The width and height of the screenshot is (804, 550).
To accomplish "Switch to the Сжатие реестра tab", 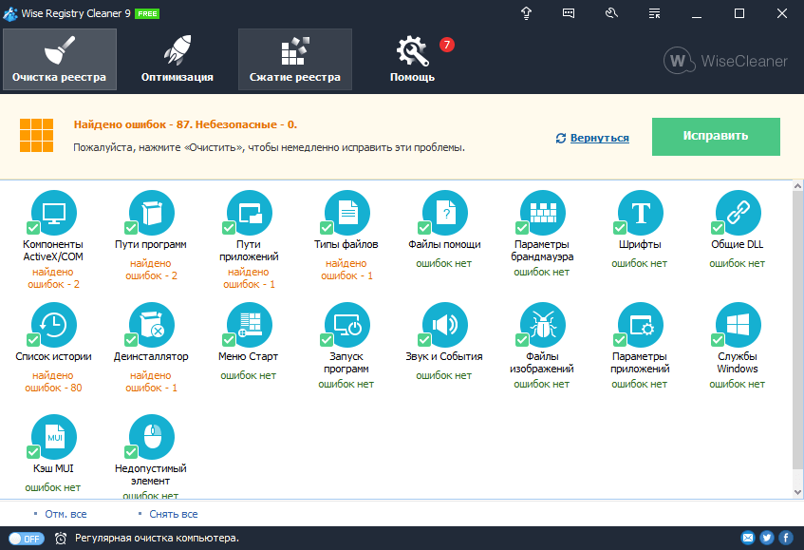I will [x=295, y=60].
